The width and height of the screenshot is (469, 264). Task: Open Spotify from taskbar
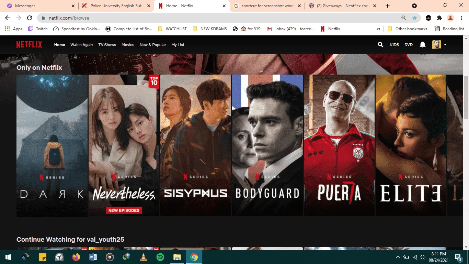coord(160,257)
